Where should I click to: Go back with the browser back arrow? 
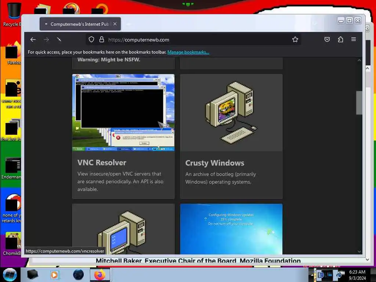pyautogui.click(x=33, y=40)
